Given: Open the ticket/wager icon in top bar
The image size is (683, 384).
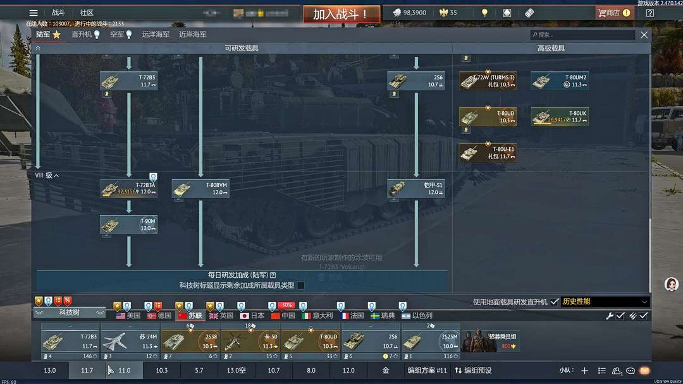Looking at the screenshot, I should click(x=529, y=13).
